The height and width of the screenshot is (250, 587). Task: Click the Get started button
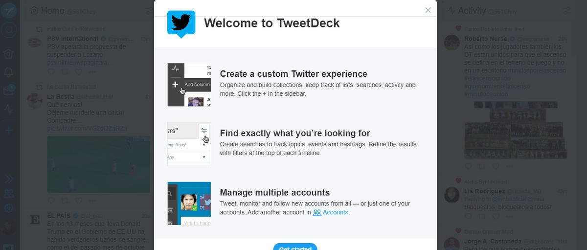[295, 247]
